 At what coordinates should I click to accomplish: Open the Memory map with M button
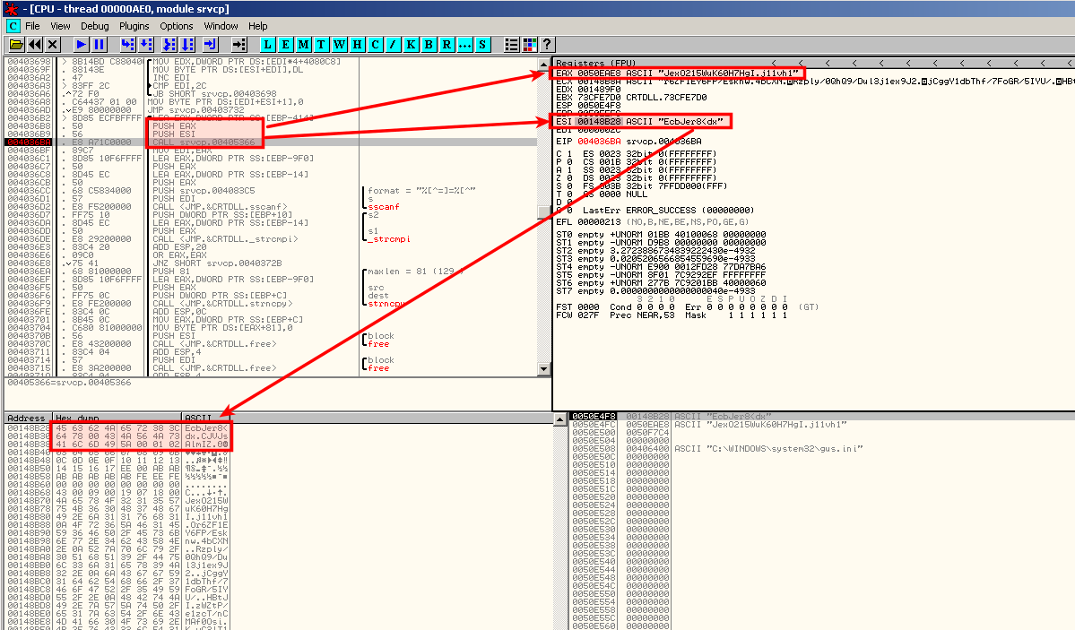click(304, 44)
